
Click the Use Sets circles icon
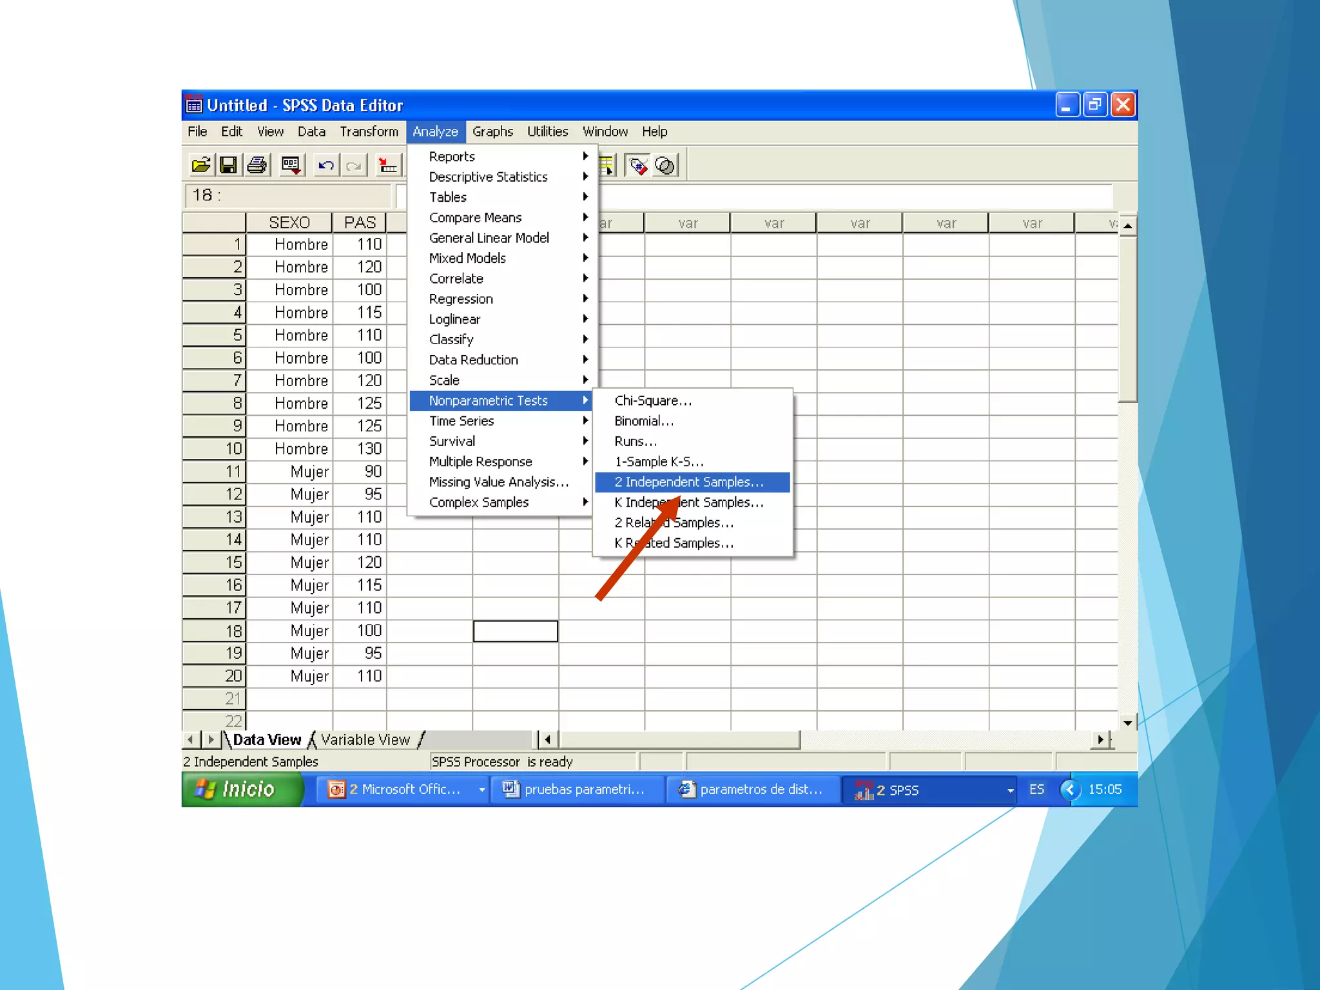point(665,166)
